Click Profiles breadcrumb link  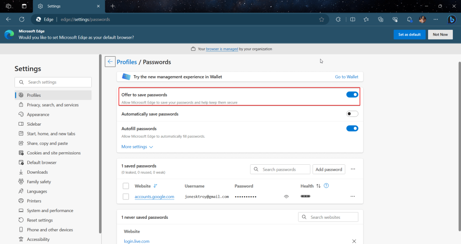pyautogui.click(x=127, y=62)
